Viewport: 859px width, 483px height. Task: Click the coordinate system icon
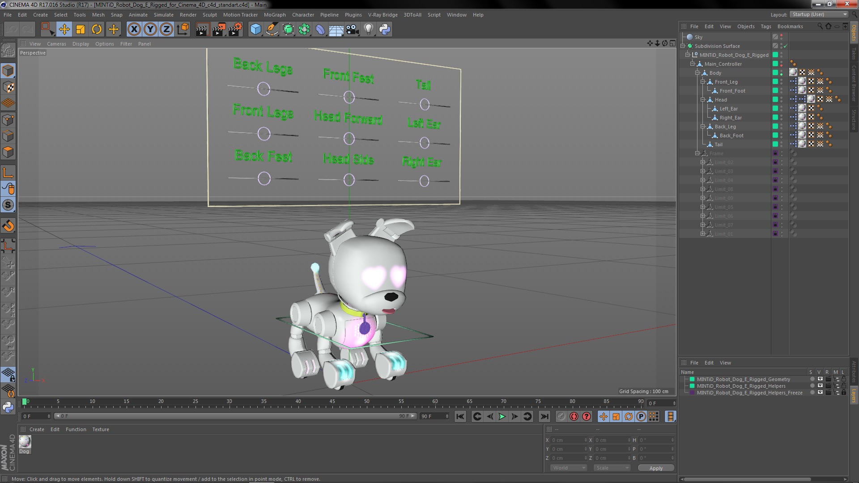coord(183,30)
